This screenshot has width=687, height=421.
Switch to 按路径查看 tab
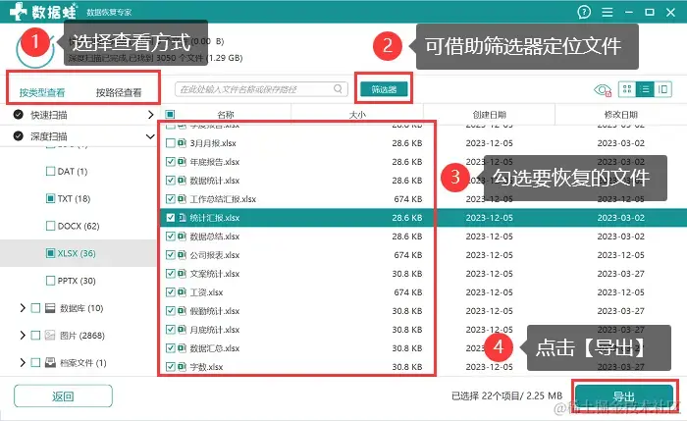[x=119, y=92]
